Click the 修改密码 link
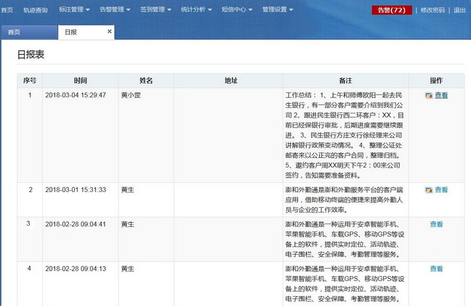 click(x=432, y=10)
